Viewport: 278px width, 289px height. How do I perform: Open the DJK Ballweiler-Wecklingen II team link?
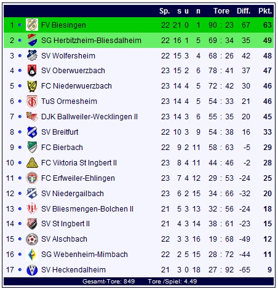[x=89, y=117]
